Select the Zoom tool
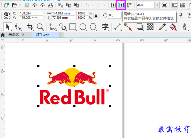 tap(40, 27)
